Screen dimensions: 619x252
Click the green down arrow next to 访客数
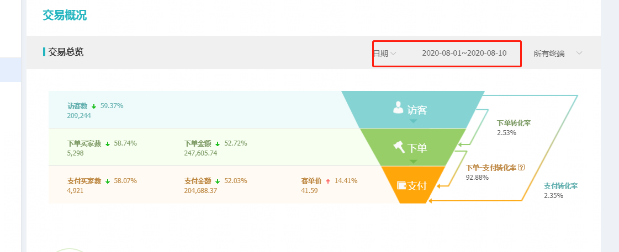(94, 106)
